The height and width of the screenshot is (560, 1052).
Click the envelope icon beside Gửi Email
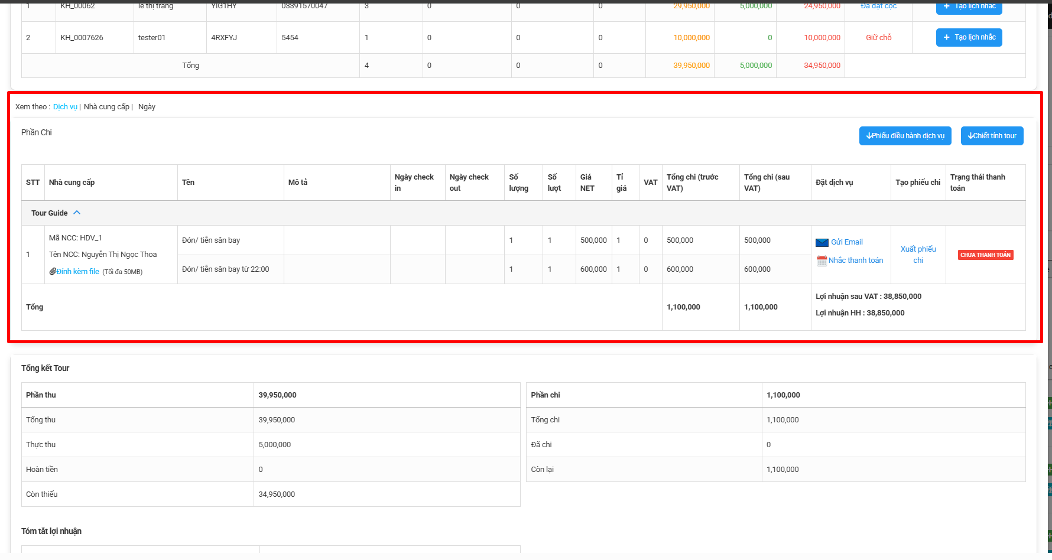[x=822, y=242]
